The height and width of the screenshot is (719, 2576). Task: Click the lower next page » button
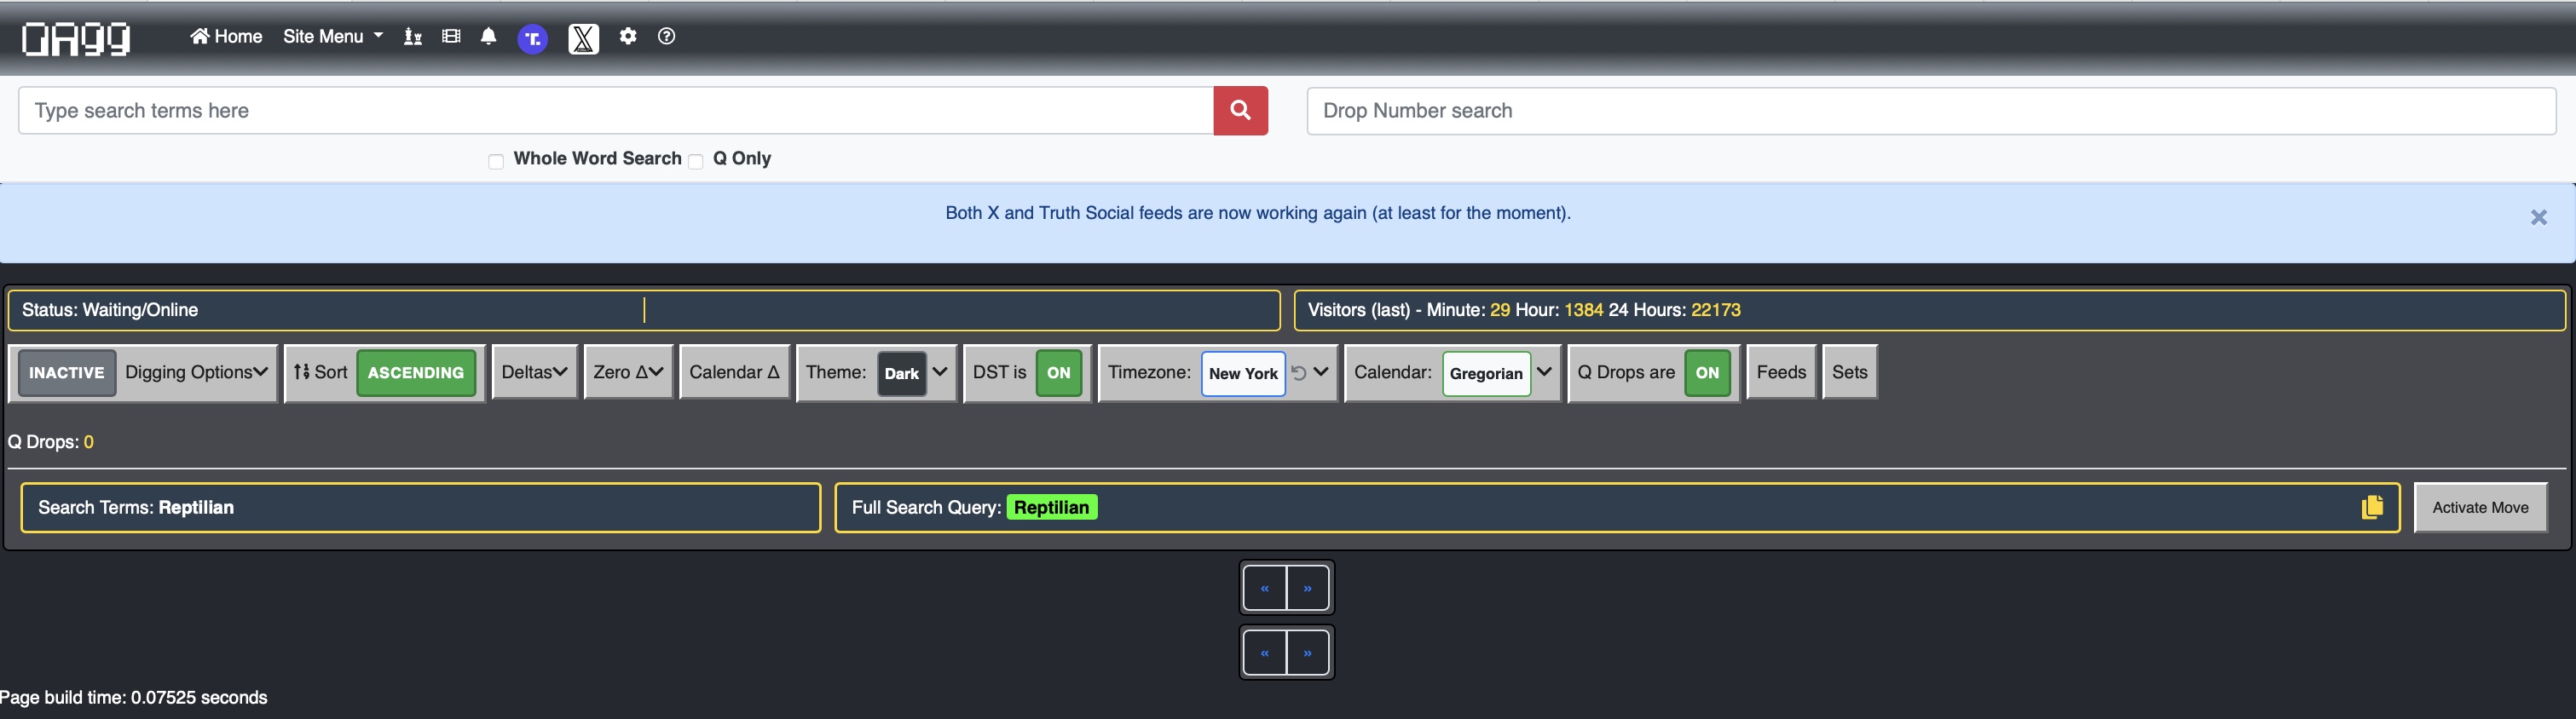[x=1307, y=653]
